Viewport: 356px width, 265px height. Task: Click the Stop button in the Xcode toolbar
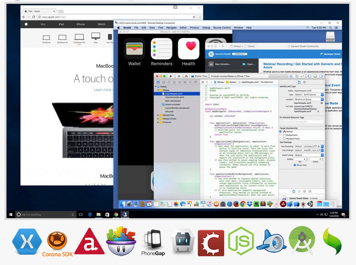(x=179, y=76)
